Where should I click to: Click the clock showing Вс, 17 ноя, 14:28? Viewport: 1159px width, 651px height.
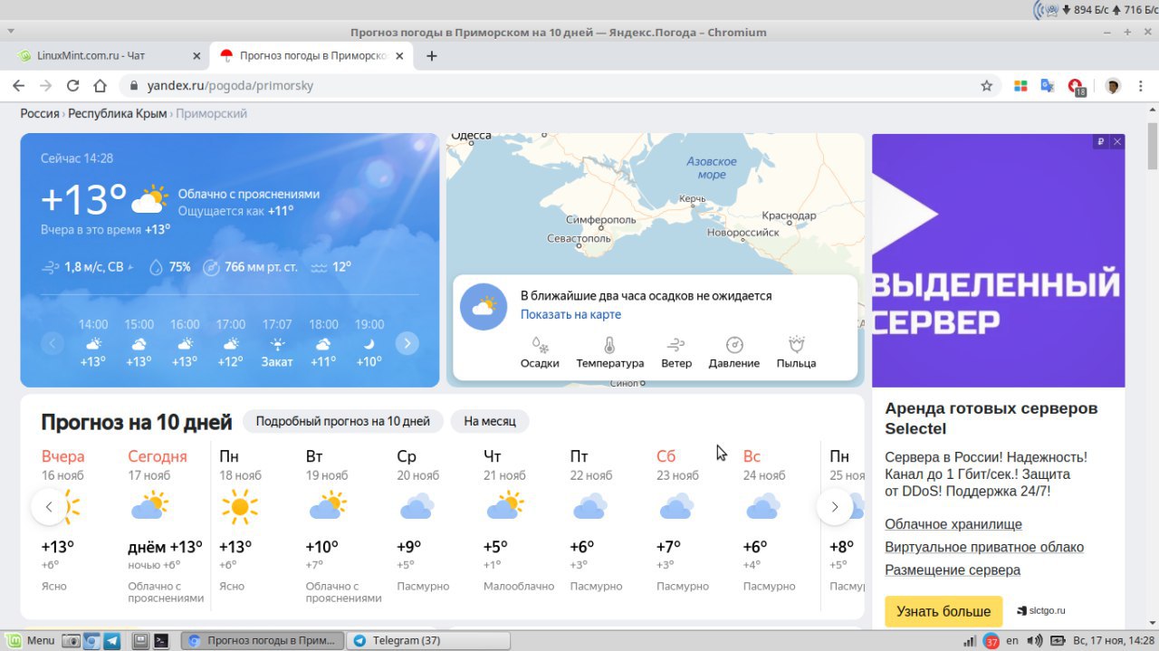(x=1115, y=640)
